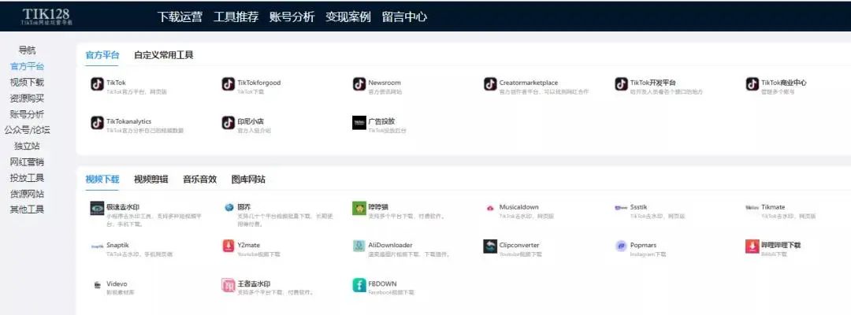
Task: Click the Musicaldown icon
Action: pos(490,208)
